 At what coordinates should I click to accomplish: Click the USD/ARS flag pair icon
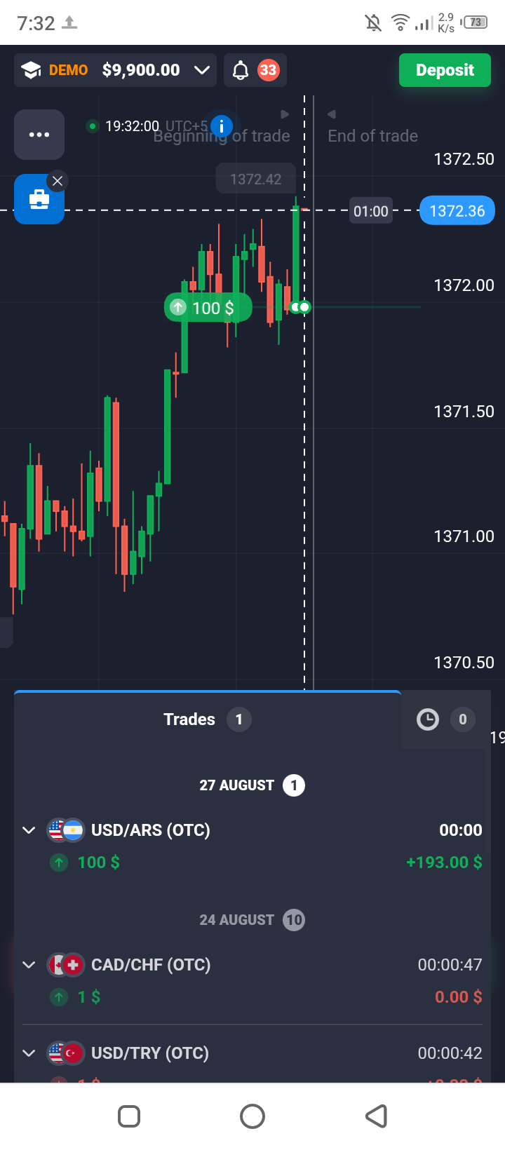point(65,830)
